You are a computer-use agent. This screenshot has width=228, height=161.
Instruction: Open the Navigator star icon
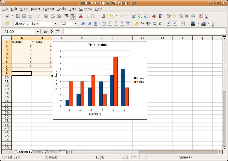(x=175, y=16)
